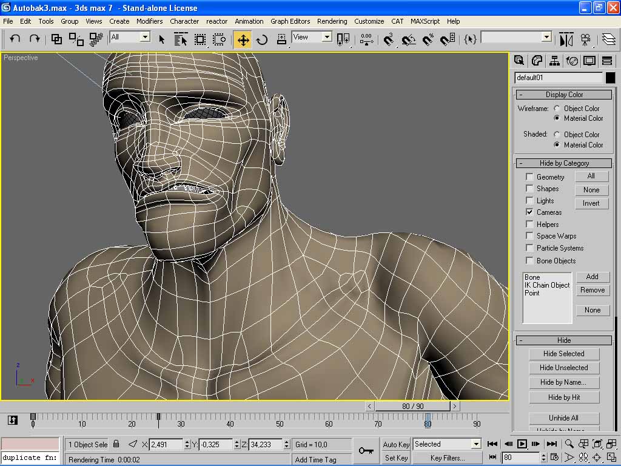Open the Hierarchy panel icon
Image resolution: width=621 pixels, height=466 pixels.
click(x=554, y=61)
